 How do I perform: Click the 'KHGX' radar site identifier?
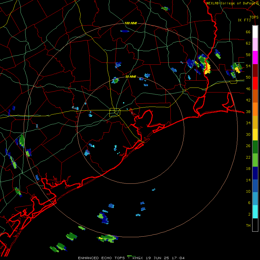click(x=137, y=258)
